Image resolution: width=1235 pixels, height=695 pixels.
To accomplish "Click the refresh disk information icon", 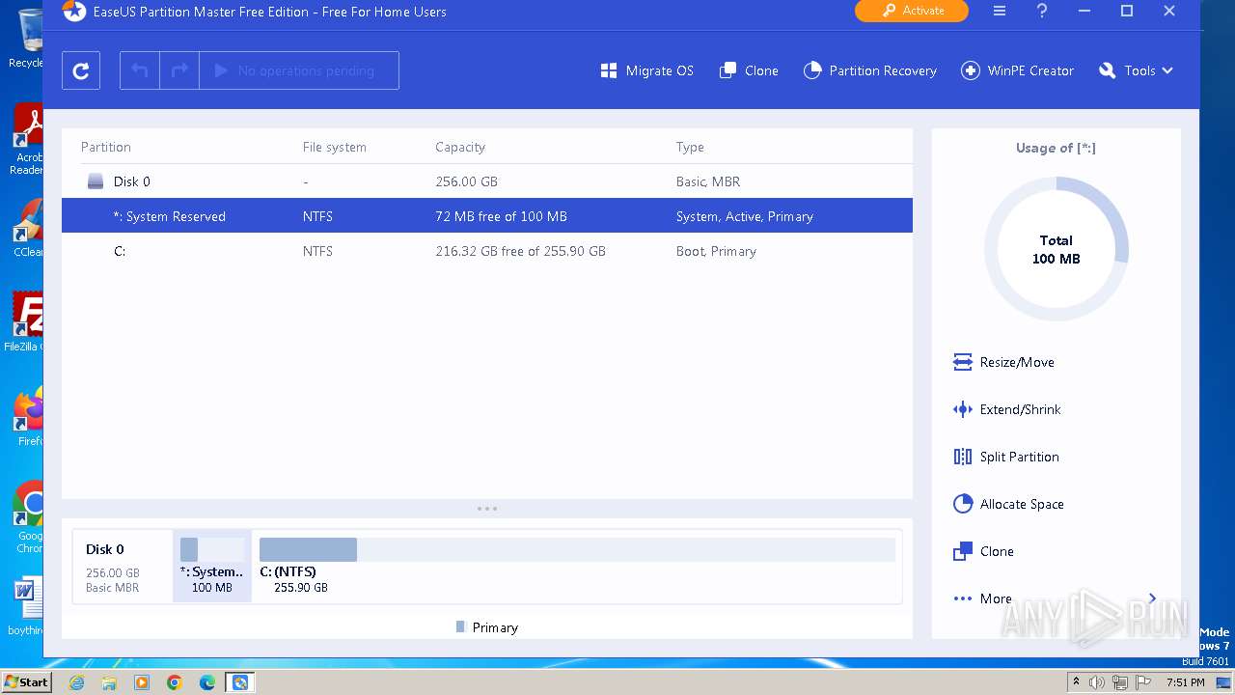I will pos(81,70).
